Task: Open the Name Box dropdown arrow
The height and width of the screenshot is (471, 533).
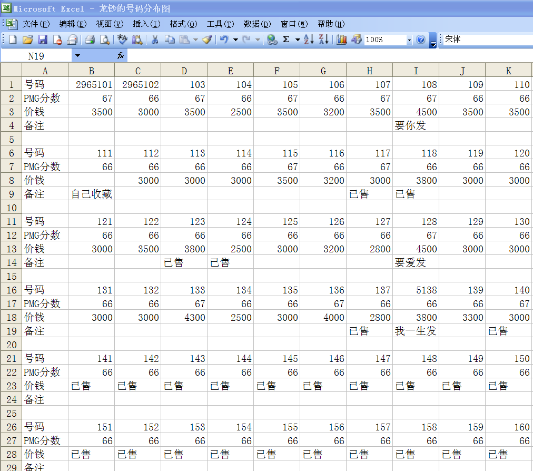Action: click(77, 55)
